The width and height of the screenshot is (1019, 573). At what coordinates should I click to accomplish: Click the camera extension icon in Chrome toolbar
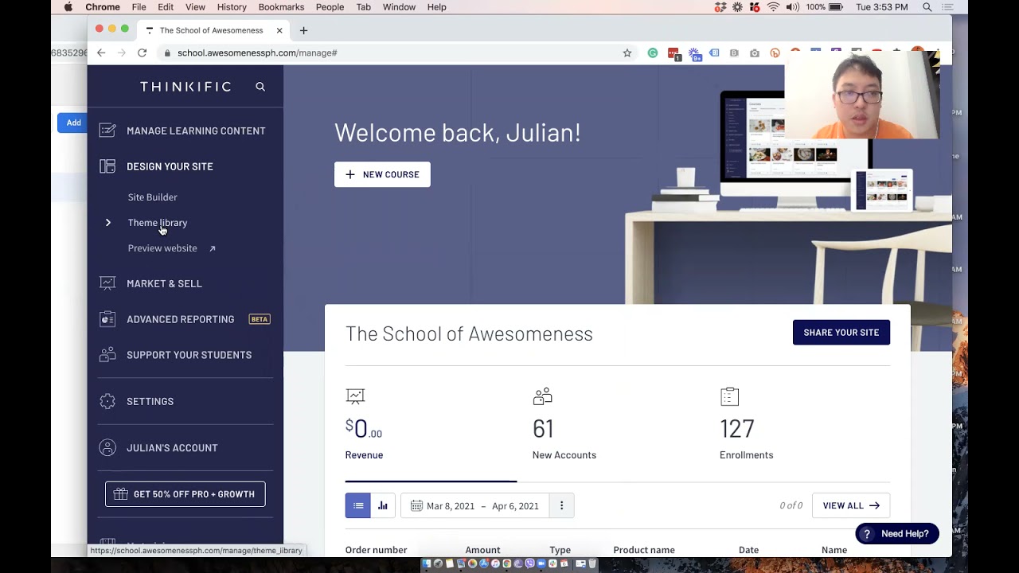coord(755,53)
